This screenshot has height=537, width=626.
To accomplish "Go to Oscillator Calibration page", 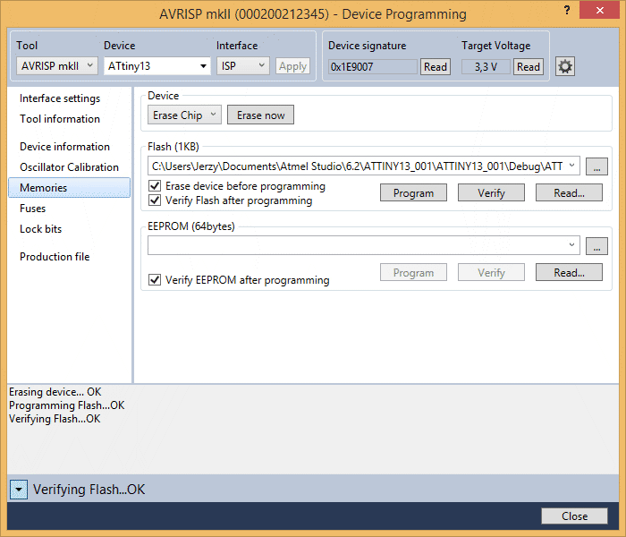I will pyautogui.click(x=69, y=167).
